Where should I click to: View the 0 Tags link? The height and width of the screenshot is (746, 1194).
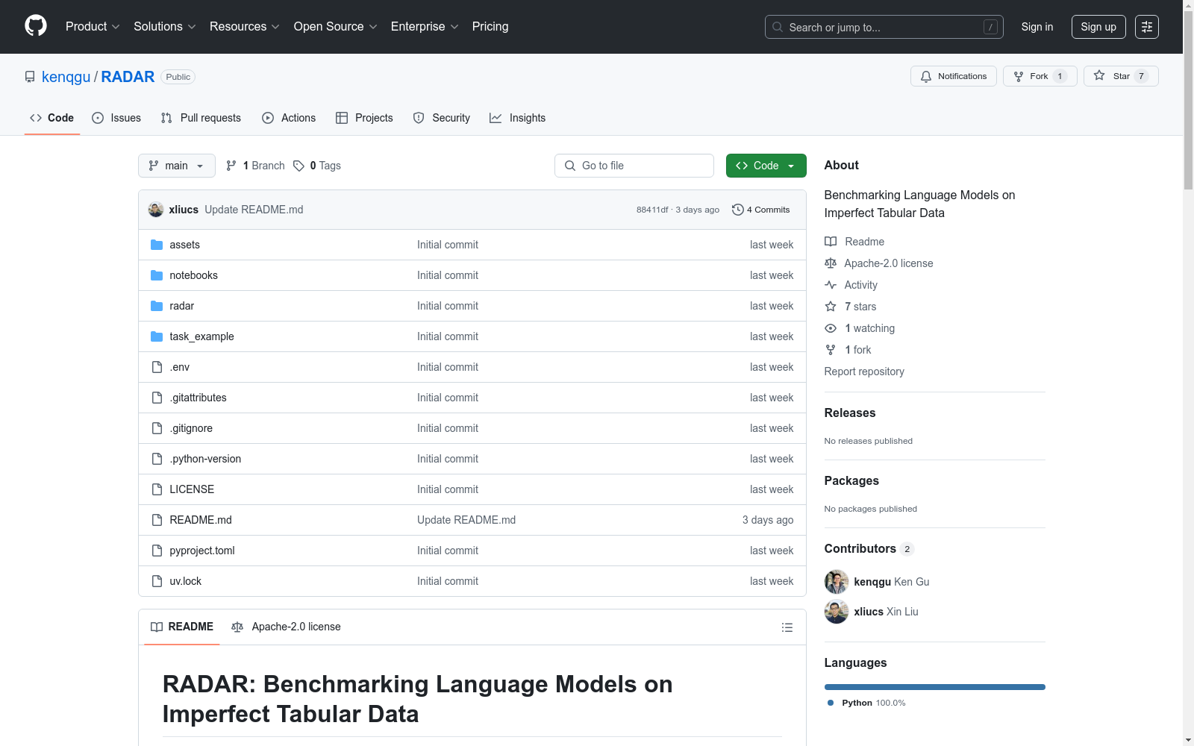(x=317, y=166)
